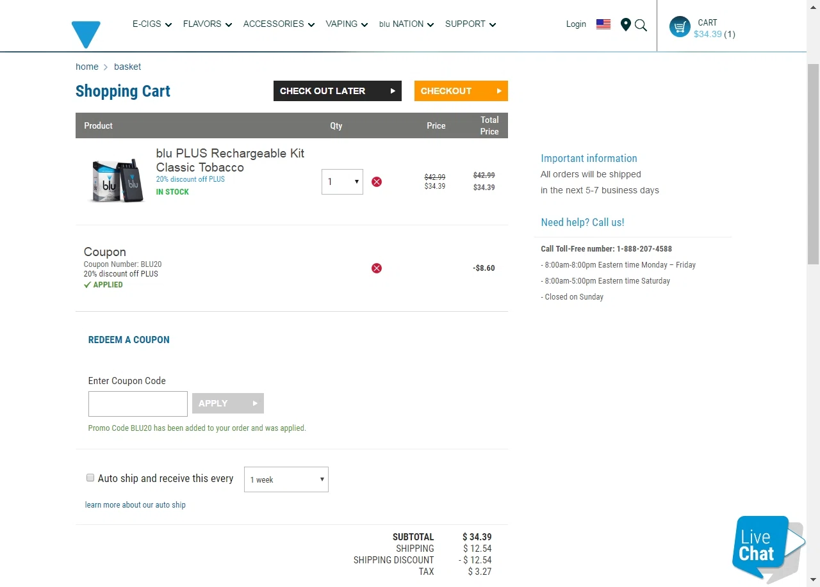
Task: Open learn more about our auto ship
Action: pyautogui.click(x=135, y=505)
